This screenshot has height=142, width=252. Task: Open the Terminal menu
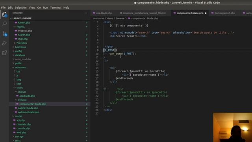56,7
